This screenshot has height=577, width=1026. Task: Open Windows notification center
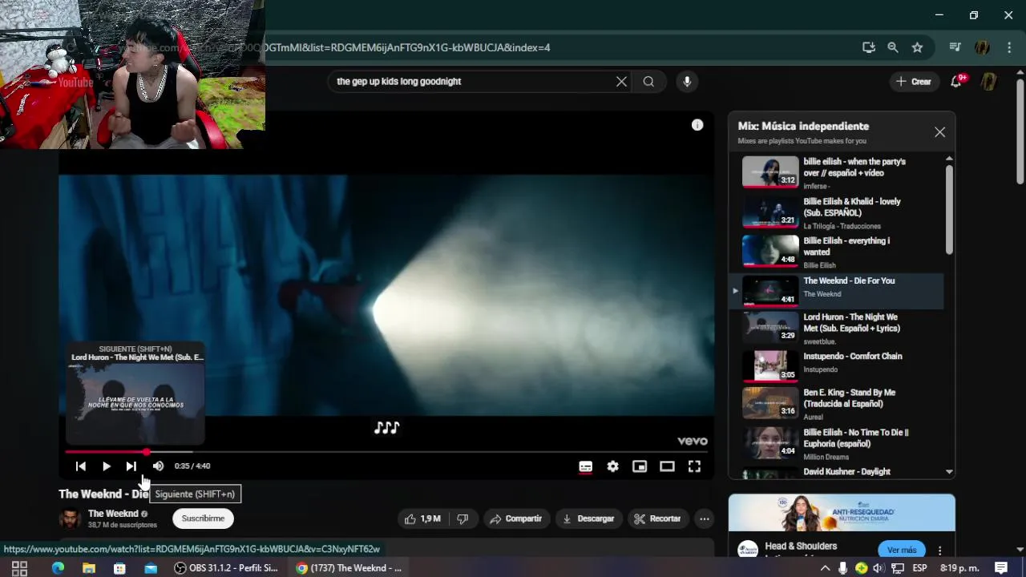(x=1001, y=568)
